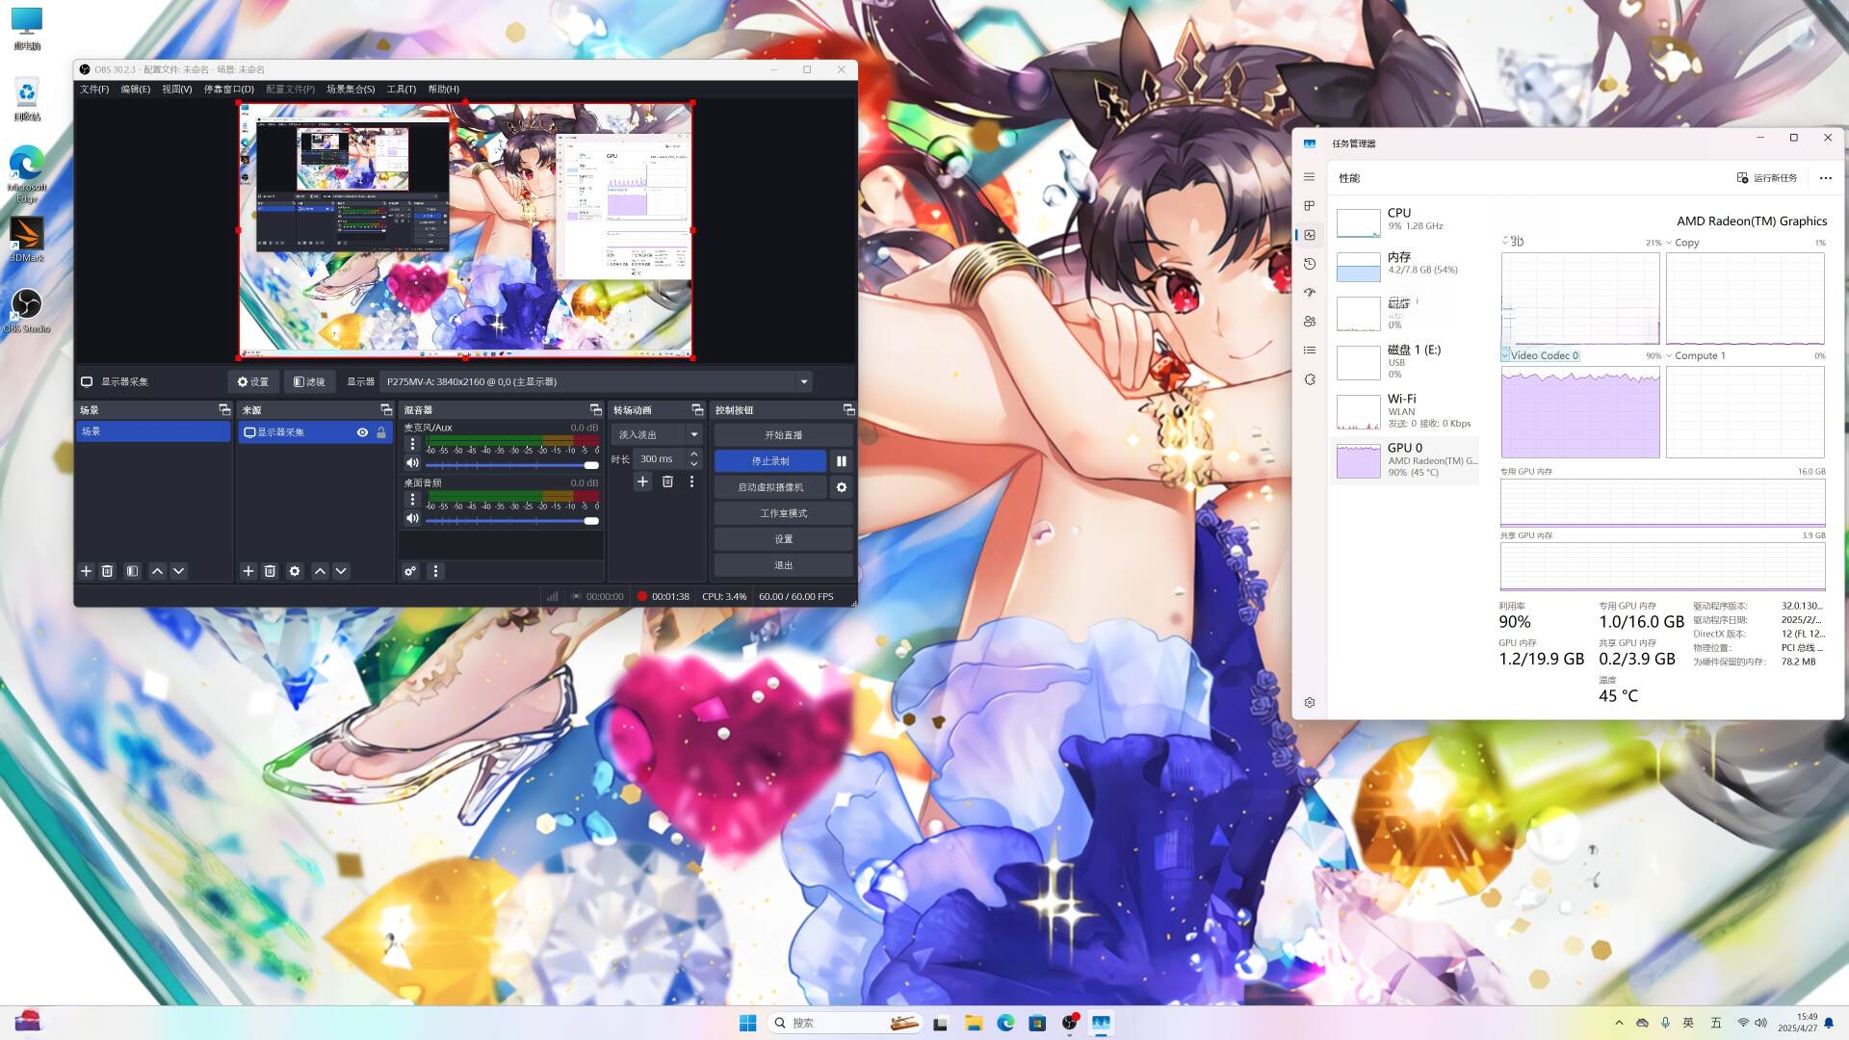Open source properties gear in Sources panel
This screenshot has width=1849, height=1040.
[295, 571]
